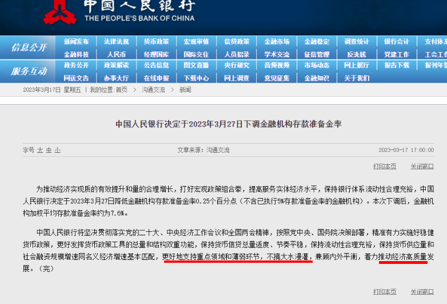Open the 调查统计 section
This screenshot has width=447, height=304.
coord(357,42)
